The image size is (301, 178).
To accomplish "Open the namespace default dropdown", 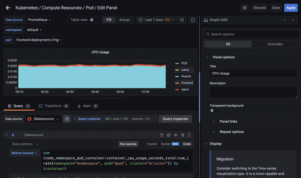I will (35, 30).
